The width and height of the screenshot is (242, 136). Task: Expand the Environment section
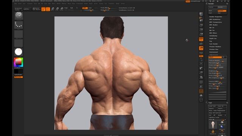214,52
